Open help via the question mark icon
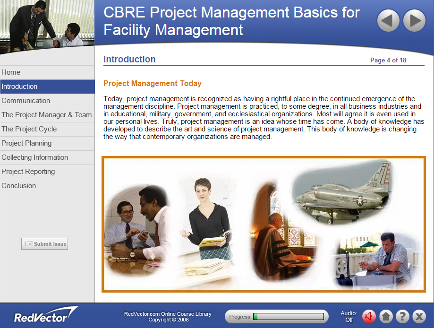The height and width of the screenshot is (329, 434). pyautogui.click(x=402, y=316)
